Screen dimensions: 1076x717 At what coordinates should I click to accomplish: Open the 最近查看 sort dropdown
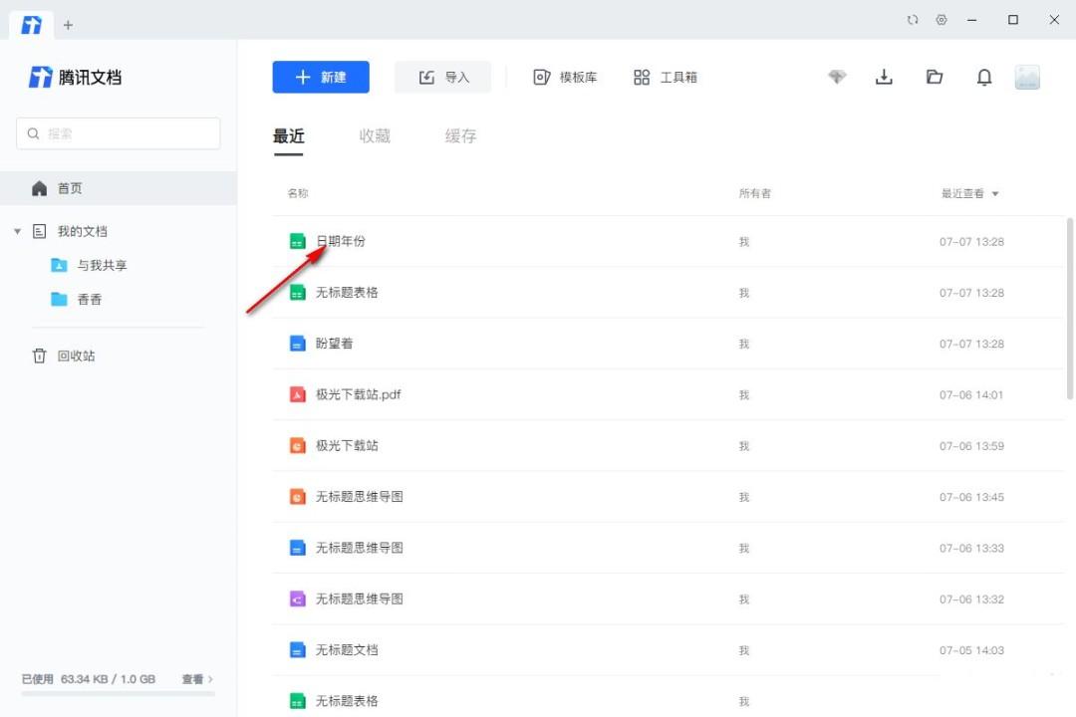click(x=969, y=194)
